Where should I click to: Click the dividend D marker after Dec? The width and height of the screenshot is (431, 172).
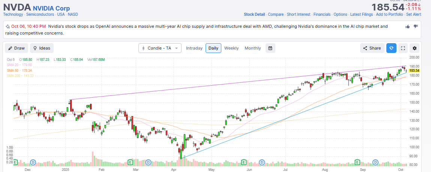click(x=33, y=162)
